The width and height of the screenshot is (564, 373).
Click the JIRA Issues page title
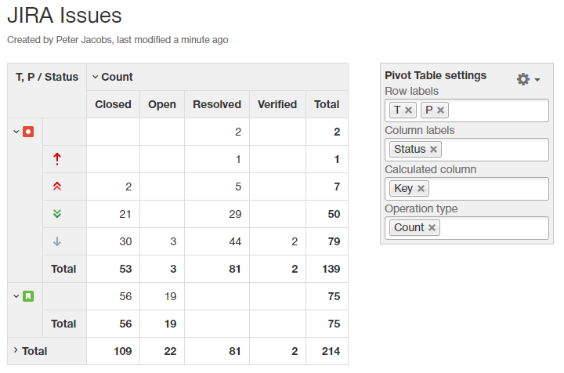pyautogui.click(x=65, y=15)
